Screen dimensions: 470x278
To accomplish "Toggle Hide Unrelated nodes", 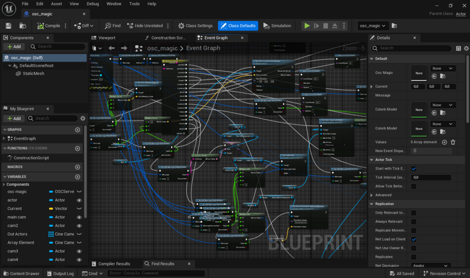I will pyautogui.click(x=145, y=26).
